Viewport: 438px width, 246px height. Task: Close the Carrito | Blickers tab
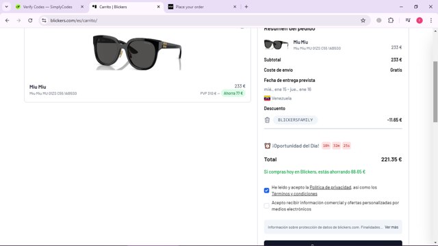pyautogui.click(x=158, y=7)
